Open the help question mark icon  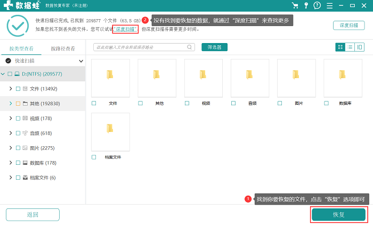tap(317, 5)
